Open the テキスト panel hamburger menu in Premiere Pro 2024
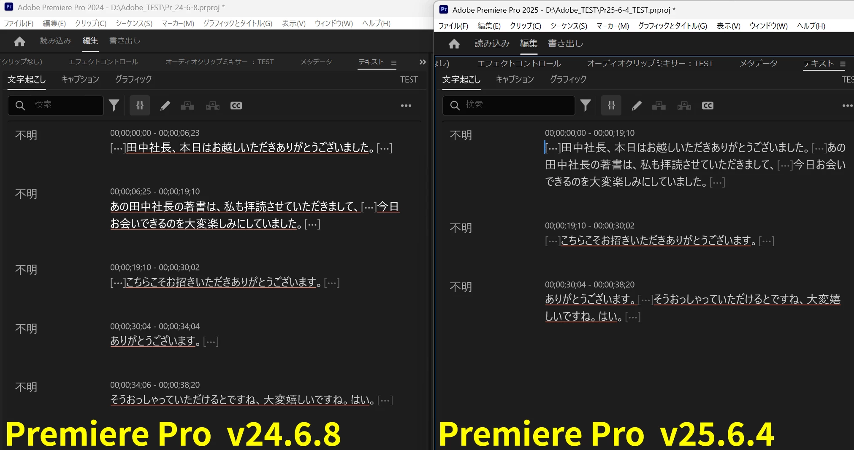The image size is (854, 450). (394, 63)
